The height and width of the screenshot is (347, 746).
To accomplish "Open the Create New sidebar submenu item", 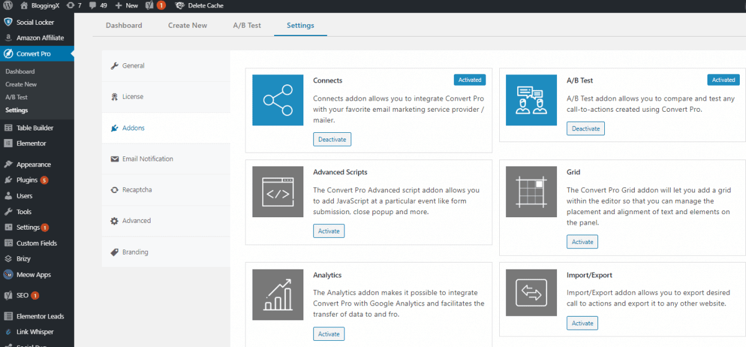I will 21,84.
